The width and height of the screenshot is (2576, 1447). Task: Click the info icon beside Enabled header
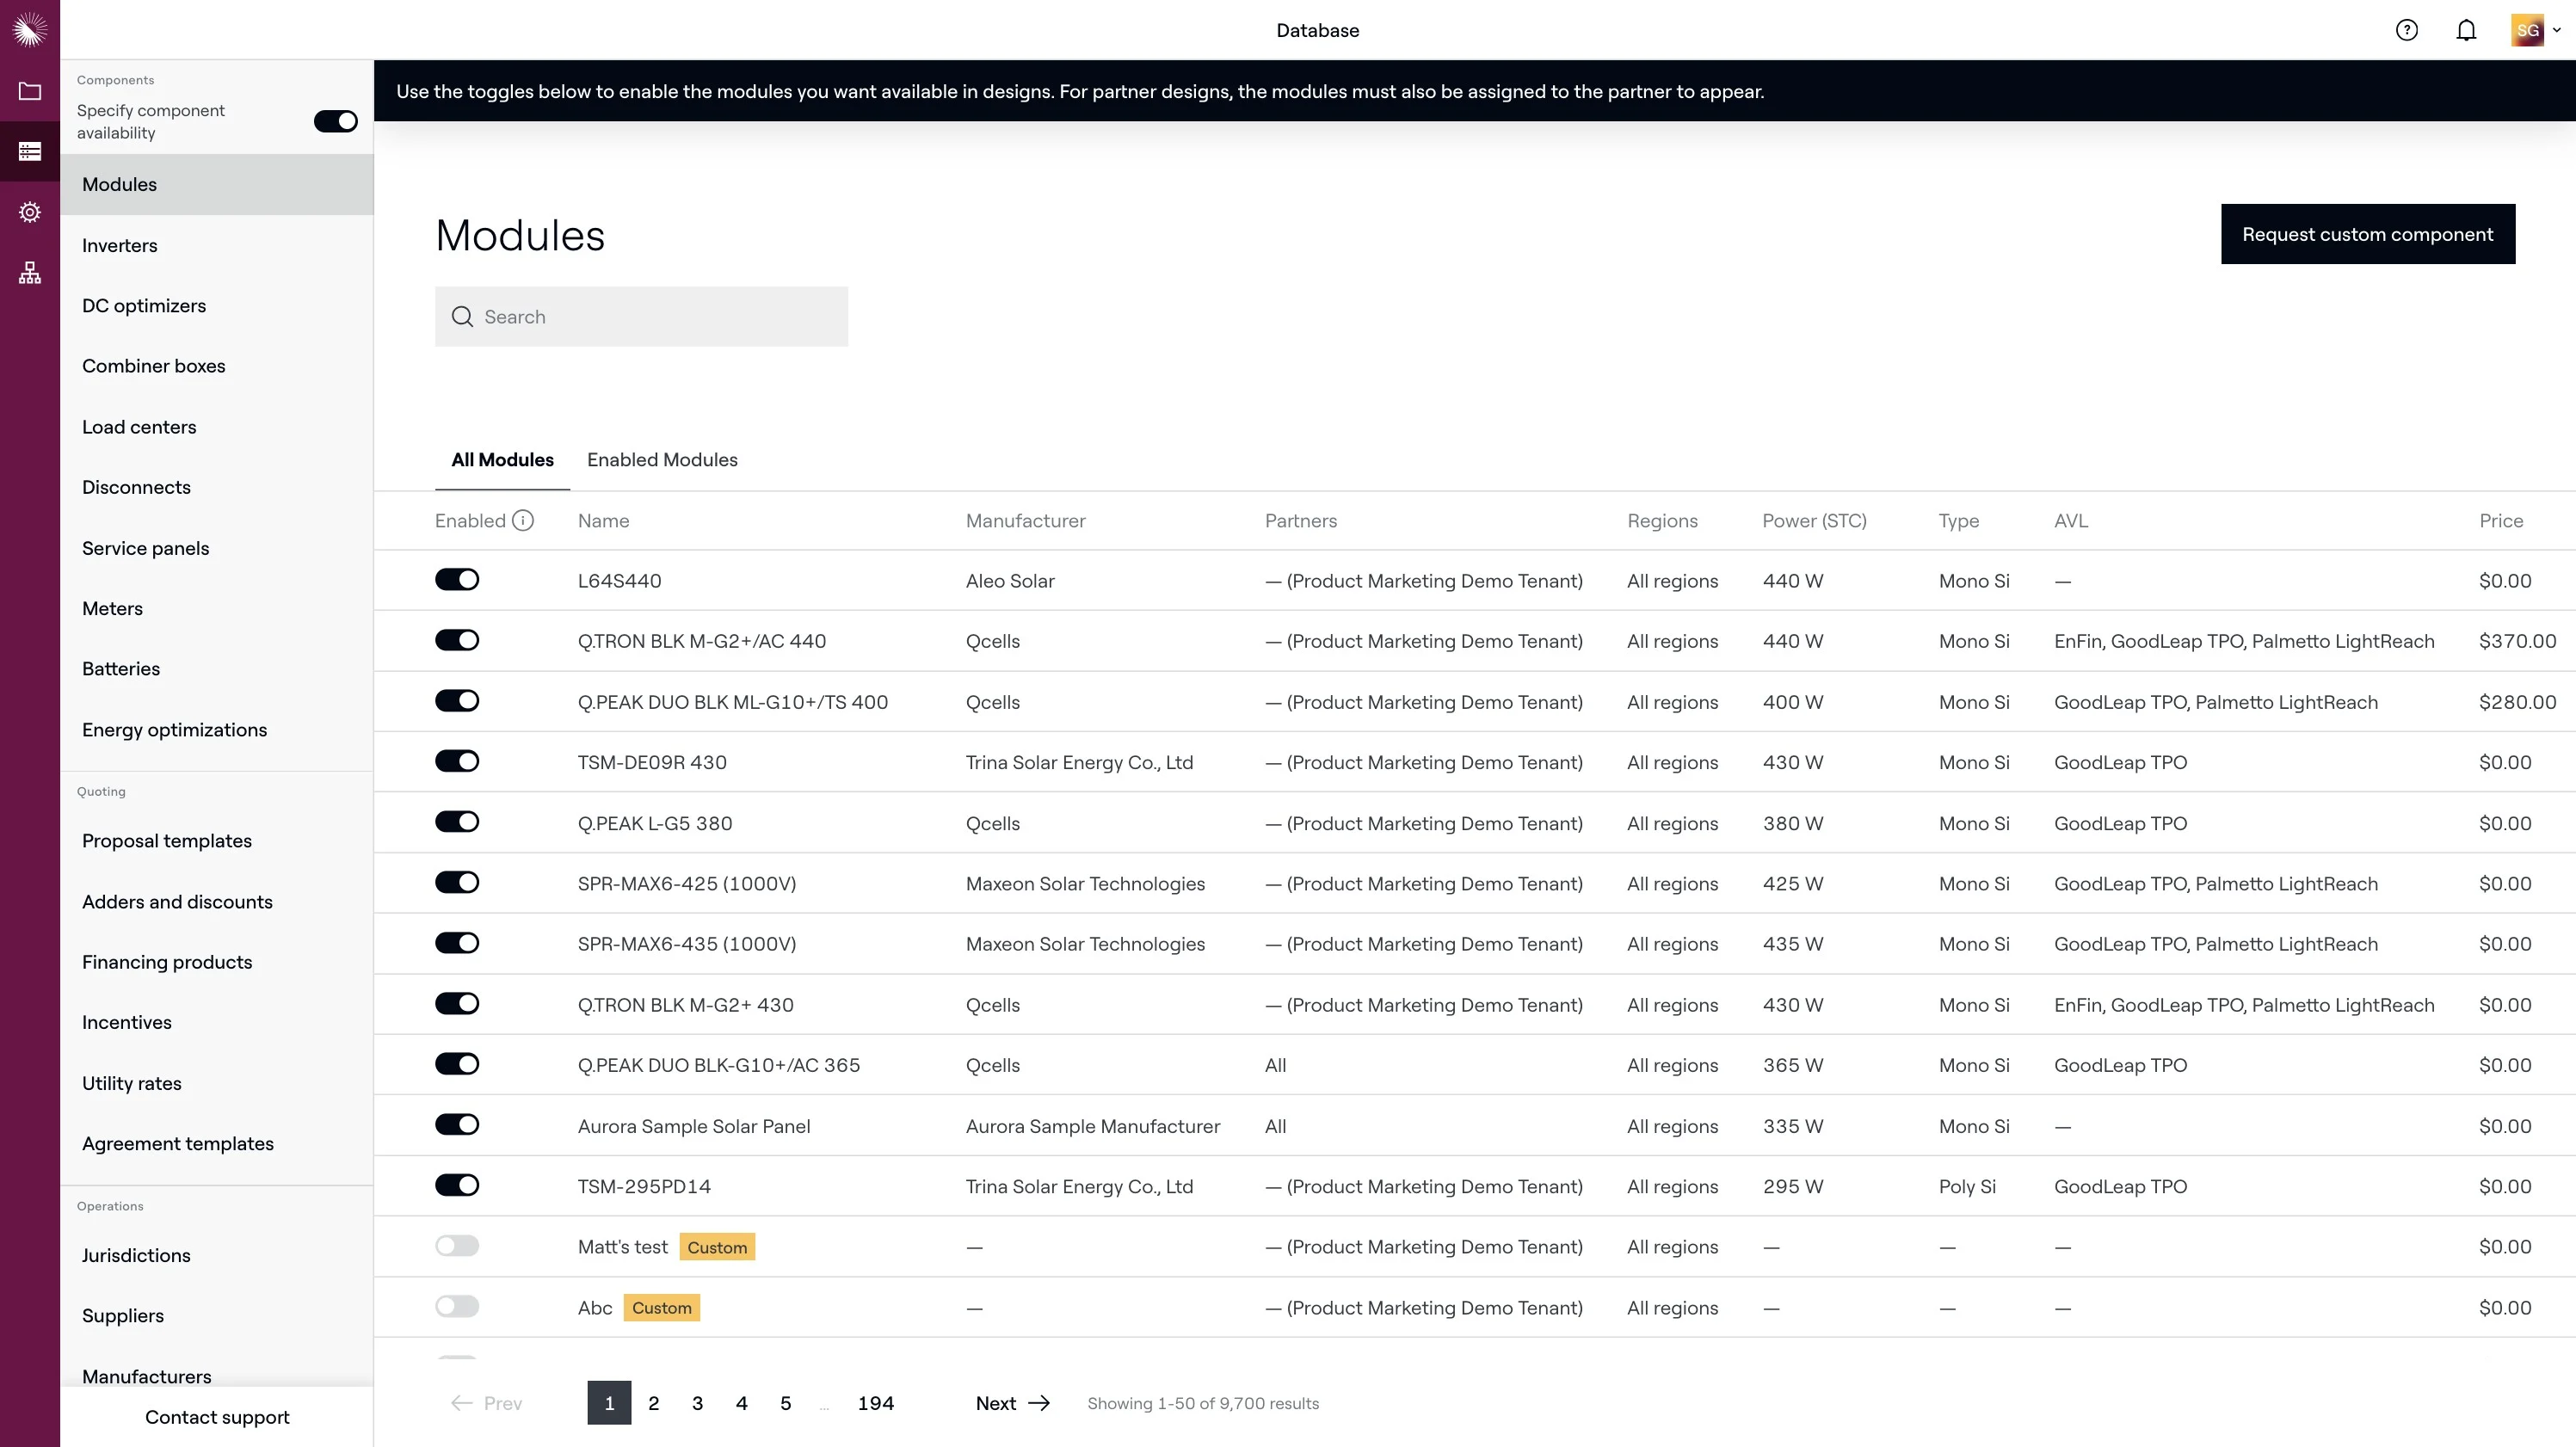(523, 521)
